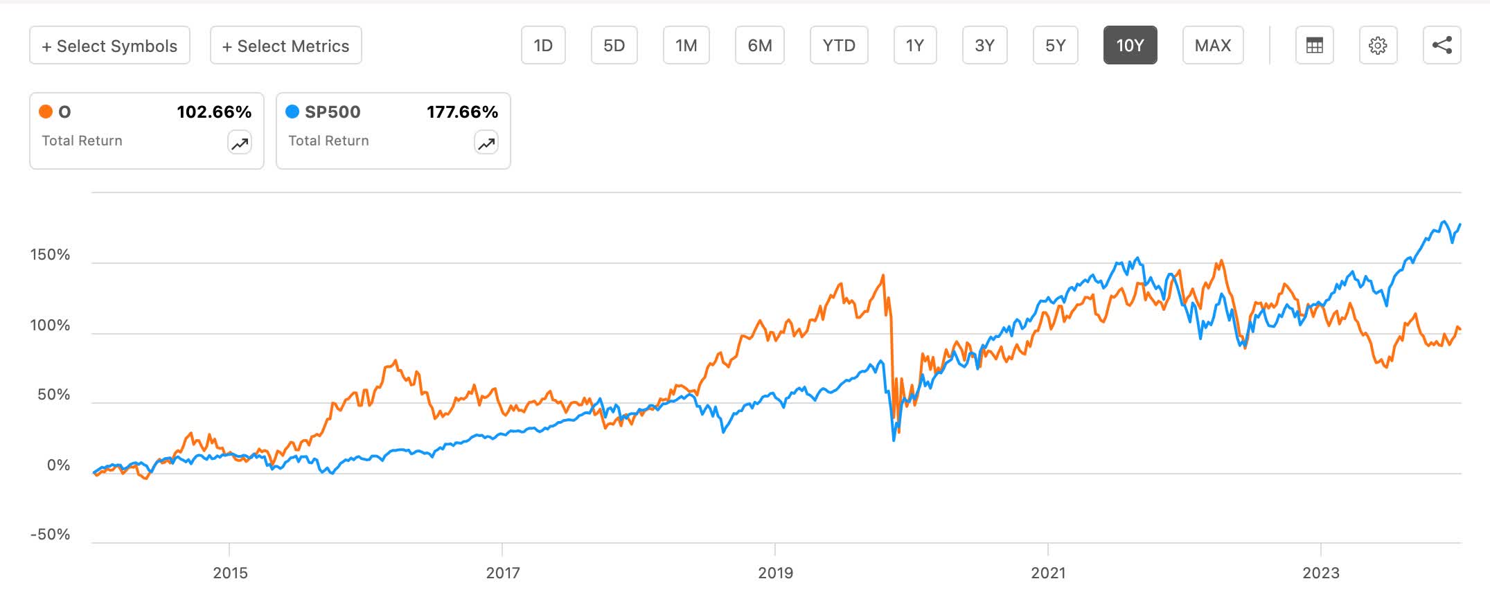
Task: Switch to table view using the grid icon
Action: [x=1314, y=45]
